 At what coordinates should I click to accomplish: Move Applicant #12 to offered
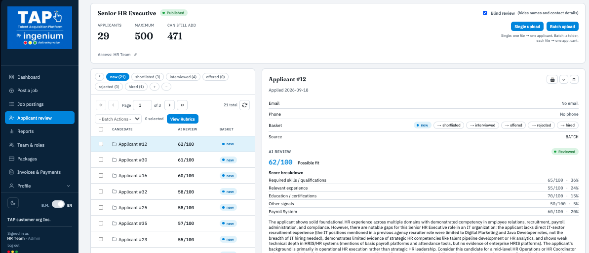pyautogui.click(x=513, y=126)
